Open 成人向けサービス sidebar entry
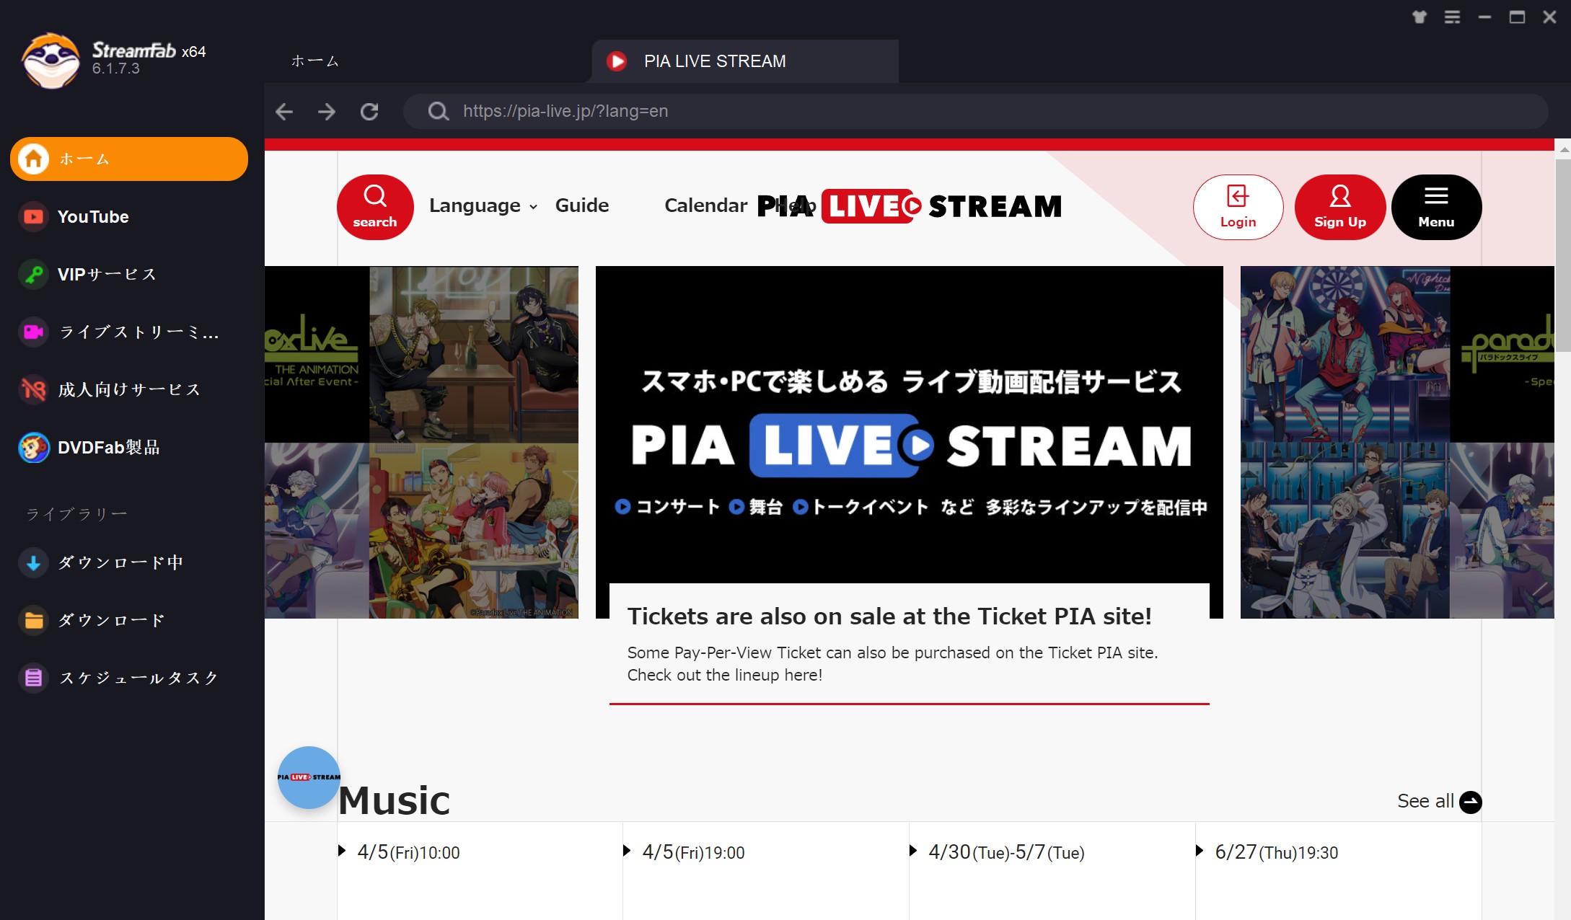This screenshot has width=1571, height=920. (129, 389)
